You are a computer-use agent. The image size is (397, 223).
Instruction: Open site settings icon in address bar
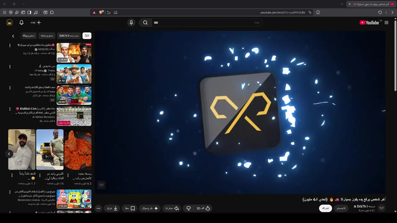pos(310,12)
